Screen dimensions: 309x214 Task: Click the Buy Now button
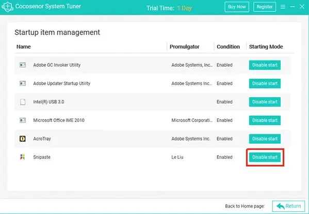[237, 7]
